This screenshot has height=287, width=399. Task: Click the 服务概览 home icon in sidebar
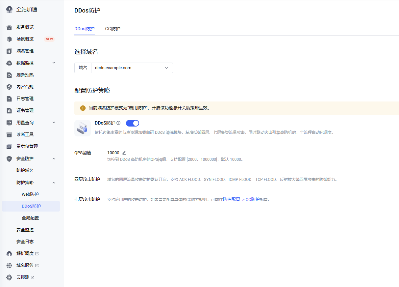9,27
